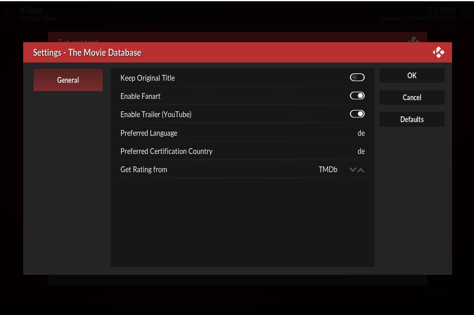Click the Preferred Language value de
Viewport: 474px width, 315px height.
(x=361, y=133)
